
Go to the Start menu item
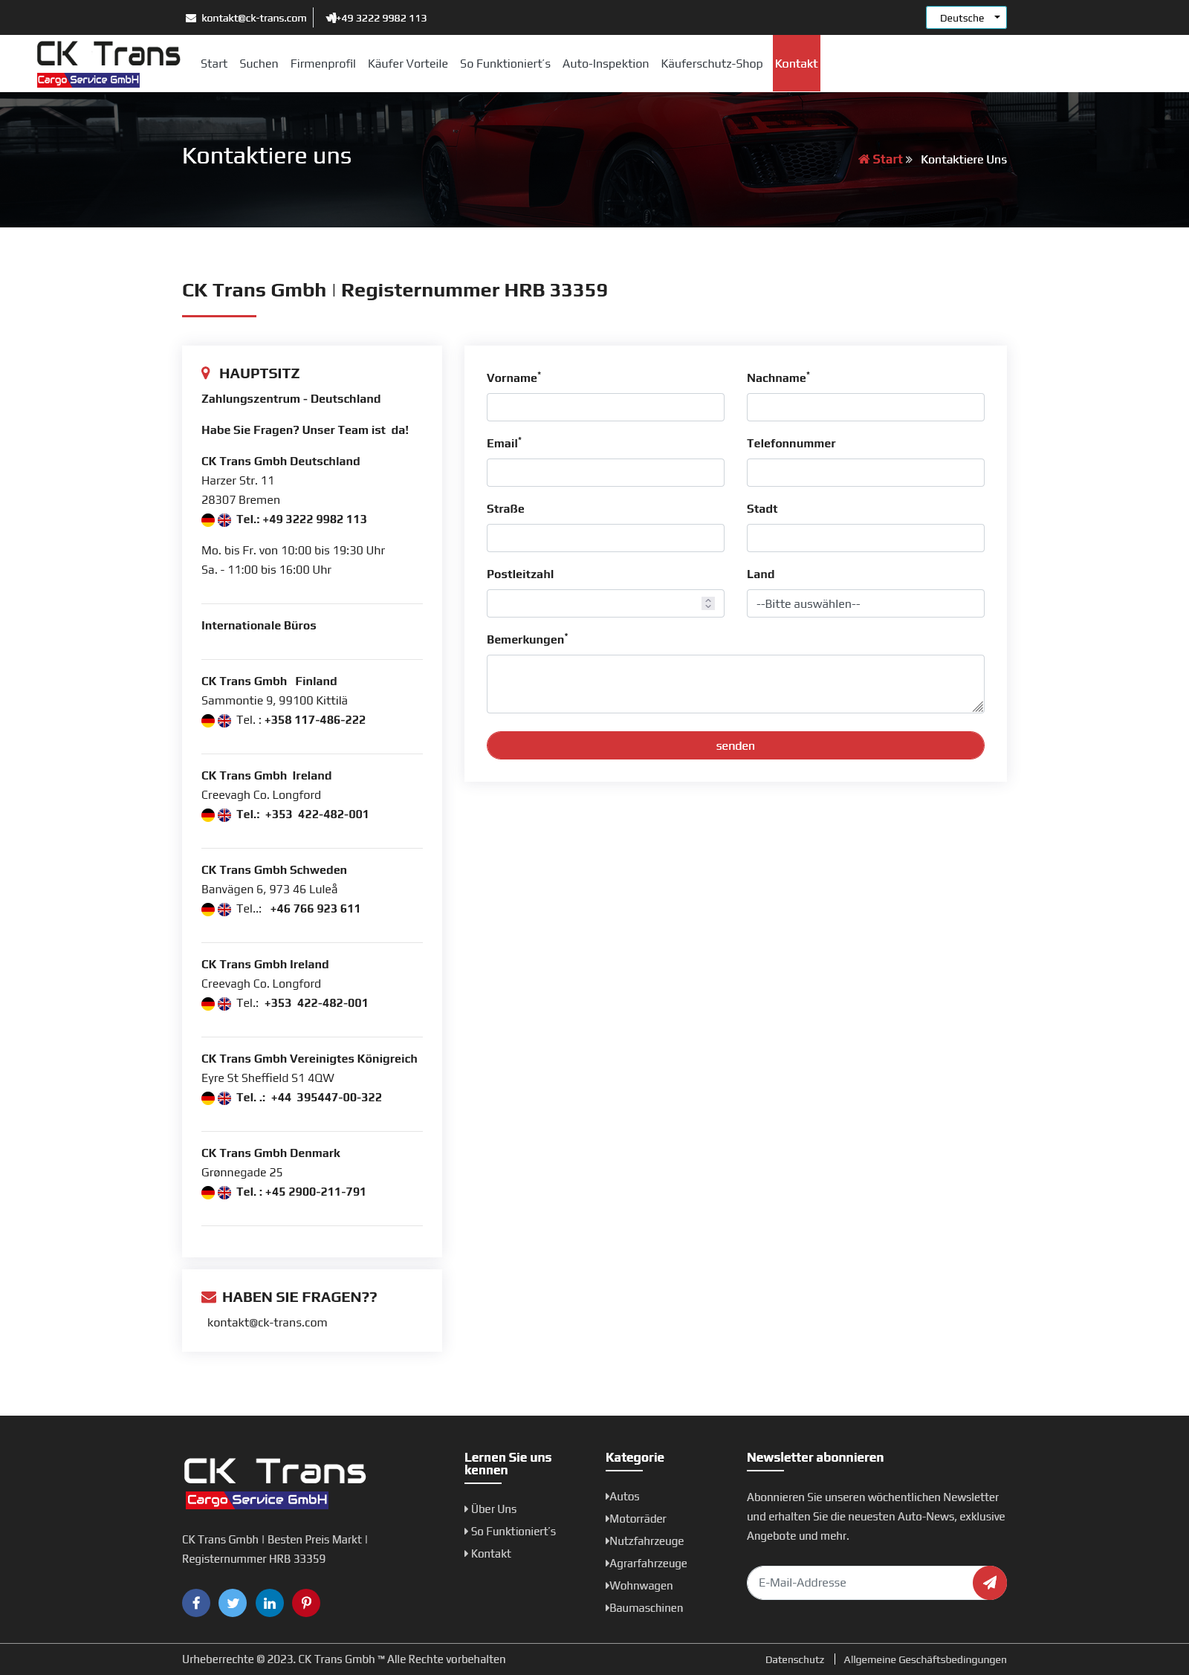click(214, 64)
